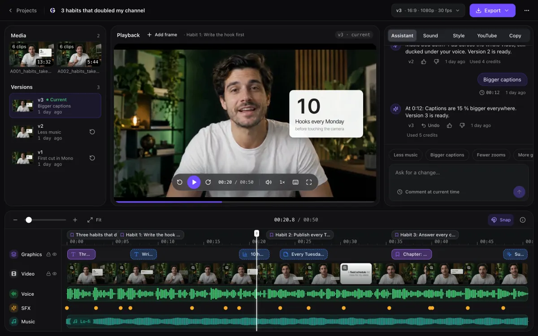Screen dimensions: 538x336
Task: Undo the v3 change
Action: (x=430, y=125)
